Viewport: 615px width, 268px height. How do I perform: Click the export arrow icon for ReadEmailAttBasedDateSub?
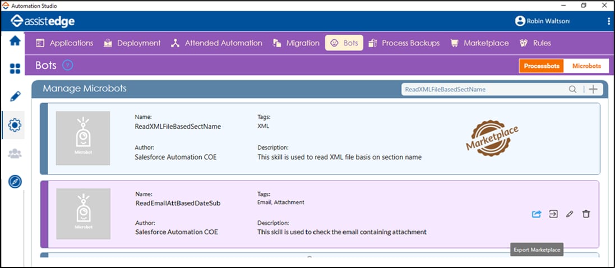click(553, 214)
